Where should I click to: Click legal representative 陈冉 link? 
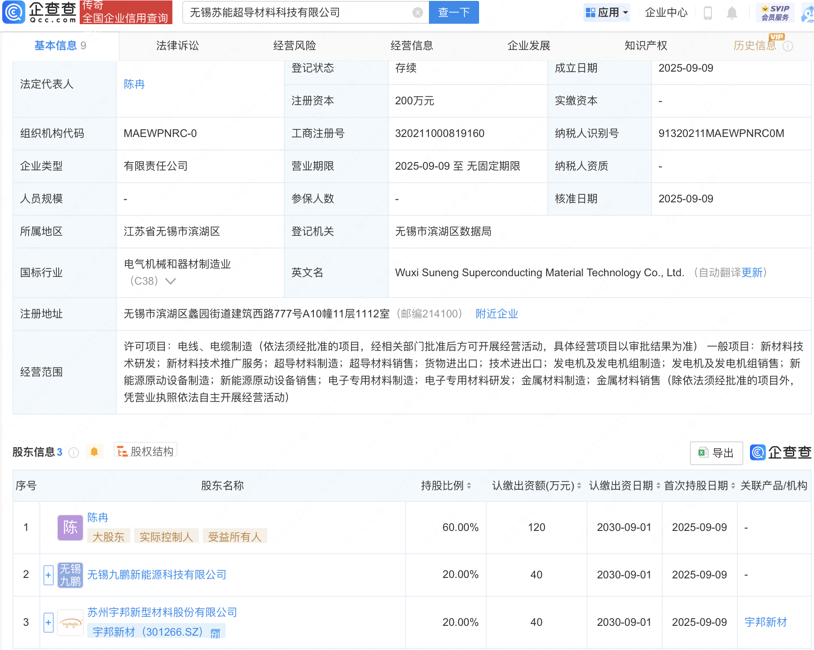[x=134, y=84]
